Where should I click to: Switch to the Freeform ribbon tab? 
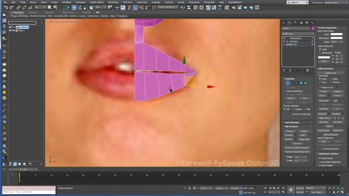click(x=33, y=13)
